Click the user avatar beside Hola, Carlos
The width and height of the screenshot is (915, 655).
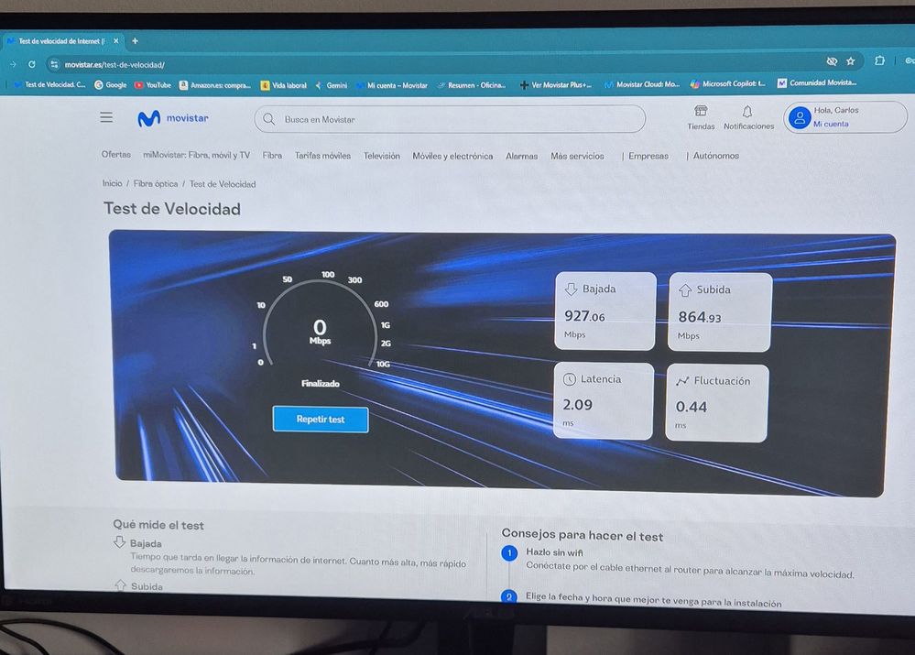tap(800, 117)
